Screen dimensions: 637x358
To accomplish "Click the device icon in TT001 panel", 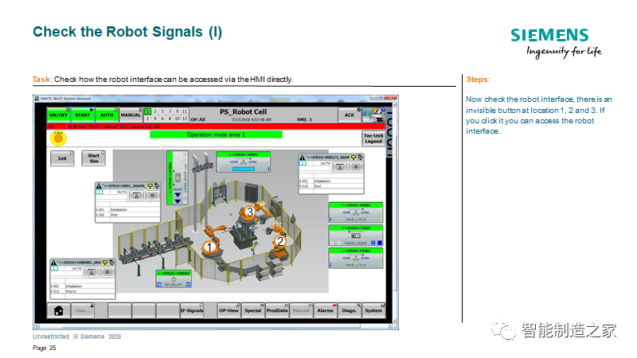I will [356, 235].
